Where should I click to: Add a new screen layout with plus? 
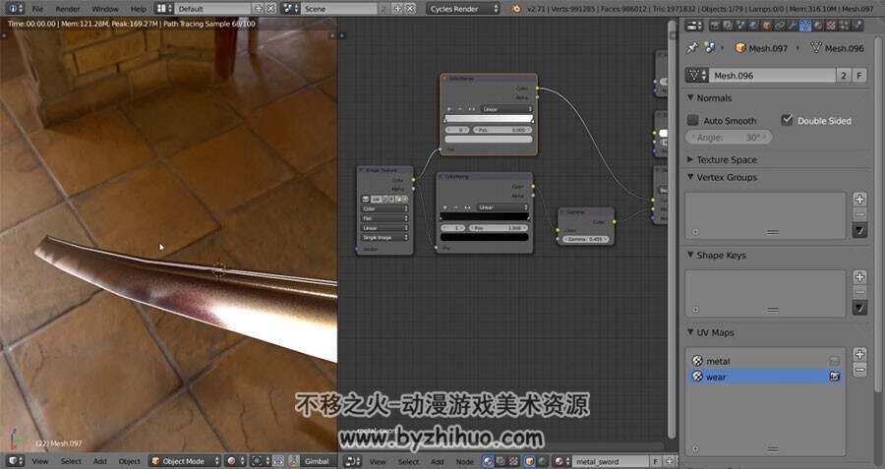(259, 9)
